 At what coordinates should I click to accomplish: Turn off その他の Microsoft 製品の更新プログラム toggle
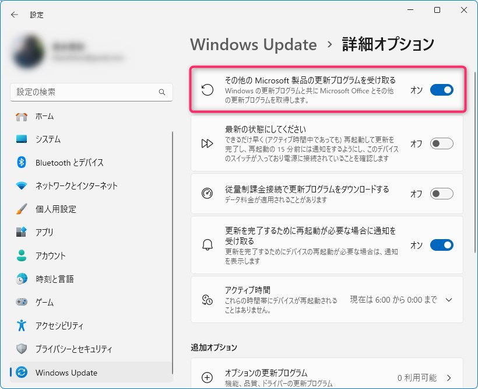pyautogui.click(x=441, y=90)
